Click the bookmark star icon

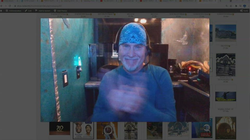point(231,6)
